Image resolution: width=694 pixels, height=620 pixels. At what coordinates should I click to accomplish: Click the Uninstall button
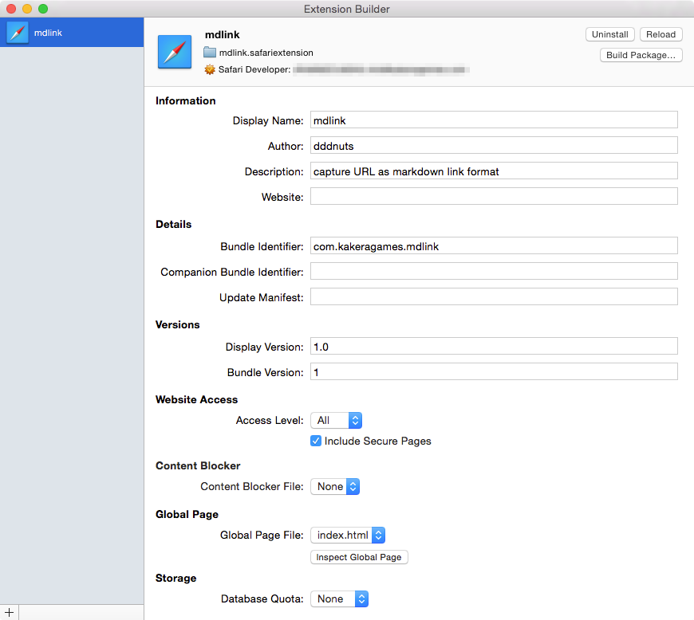pyautogui.click(x=609, y=34)
